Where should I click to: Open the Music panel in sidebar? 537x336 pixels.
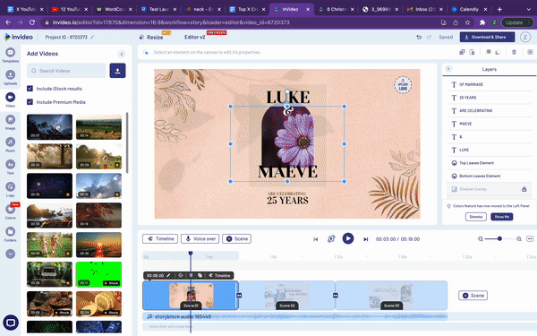(10, 144)
